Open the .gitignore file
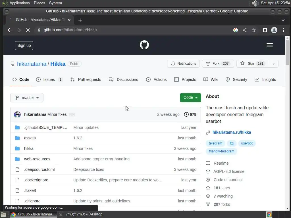 32,201
